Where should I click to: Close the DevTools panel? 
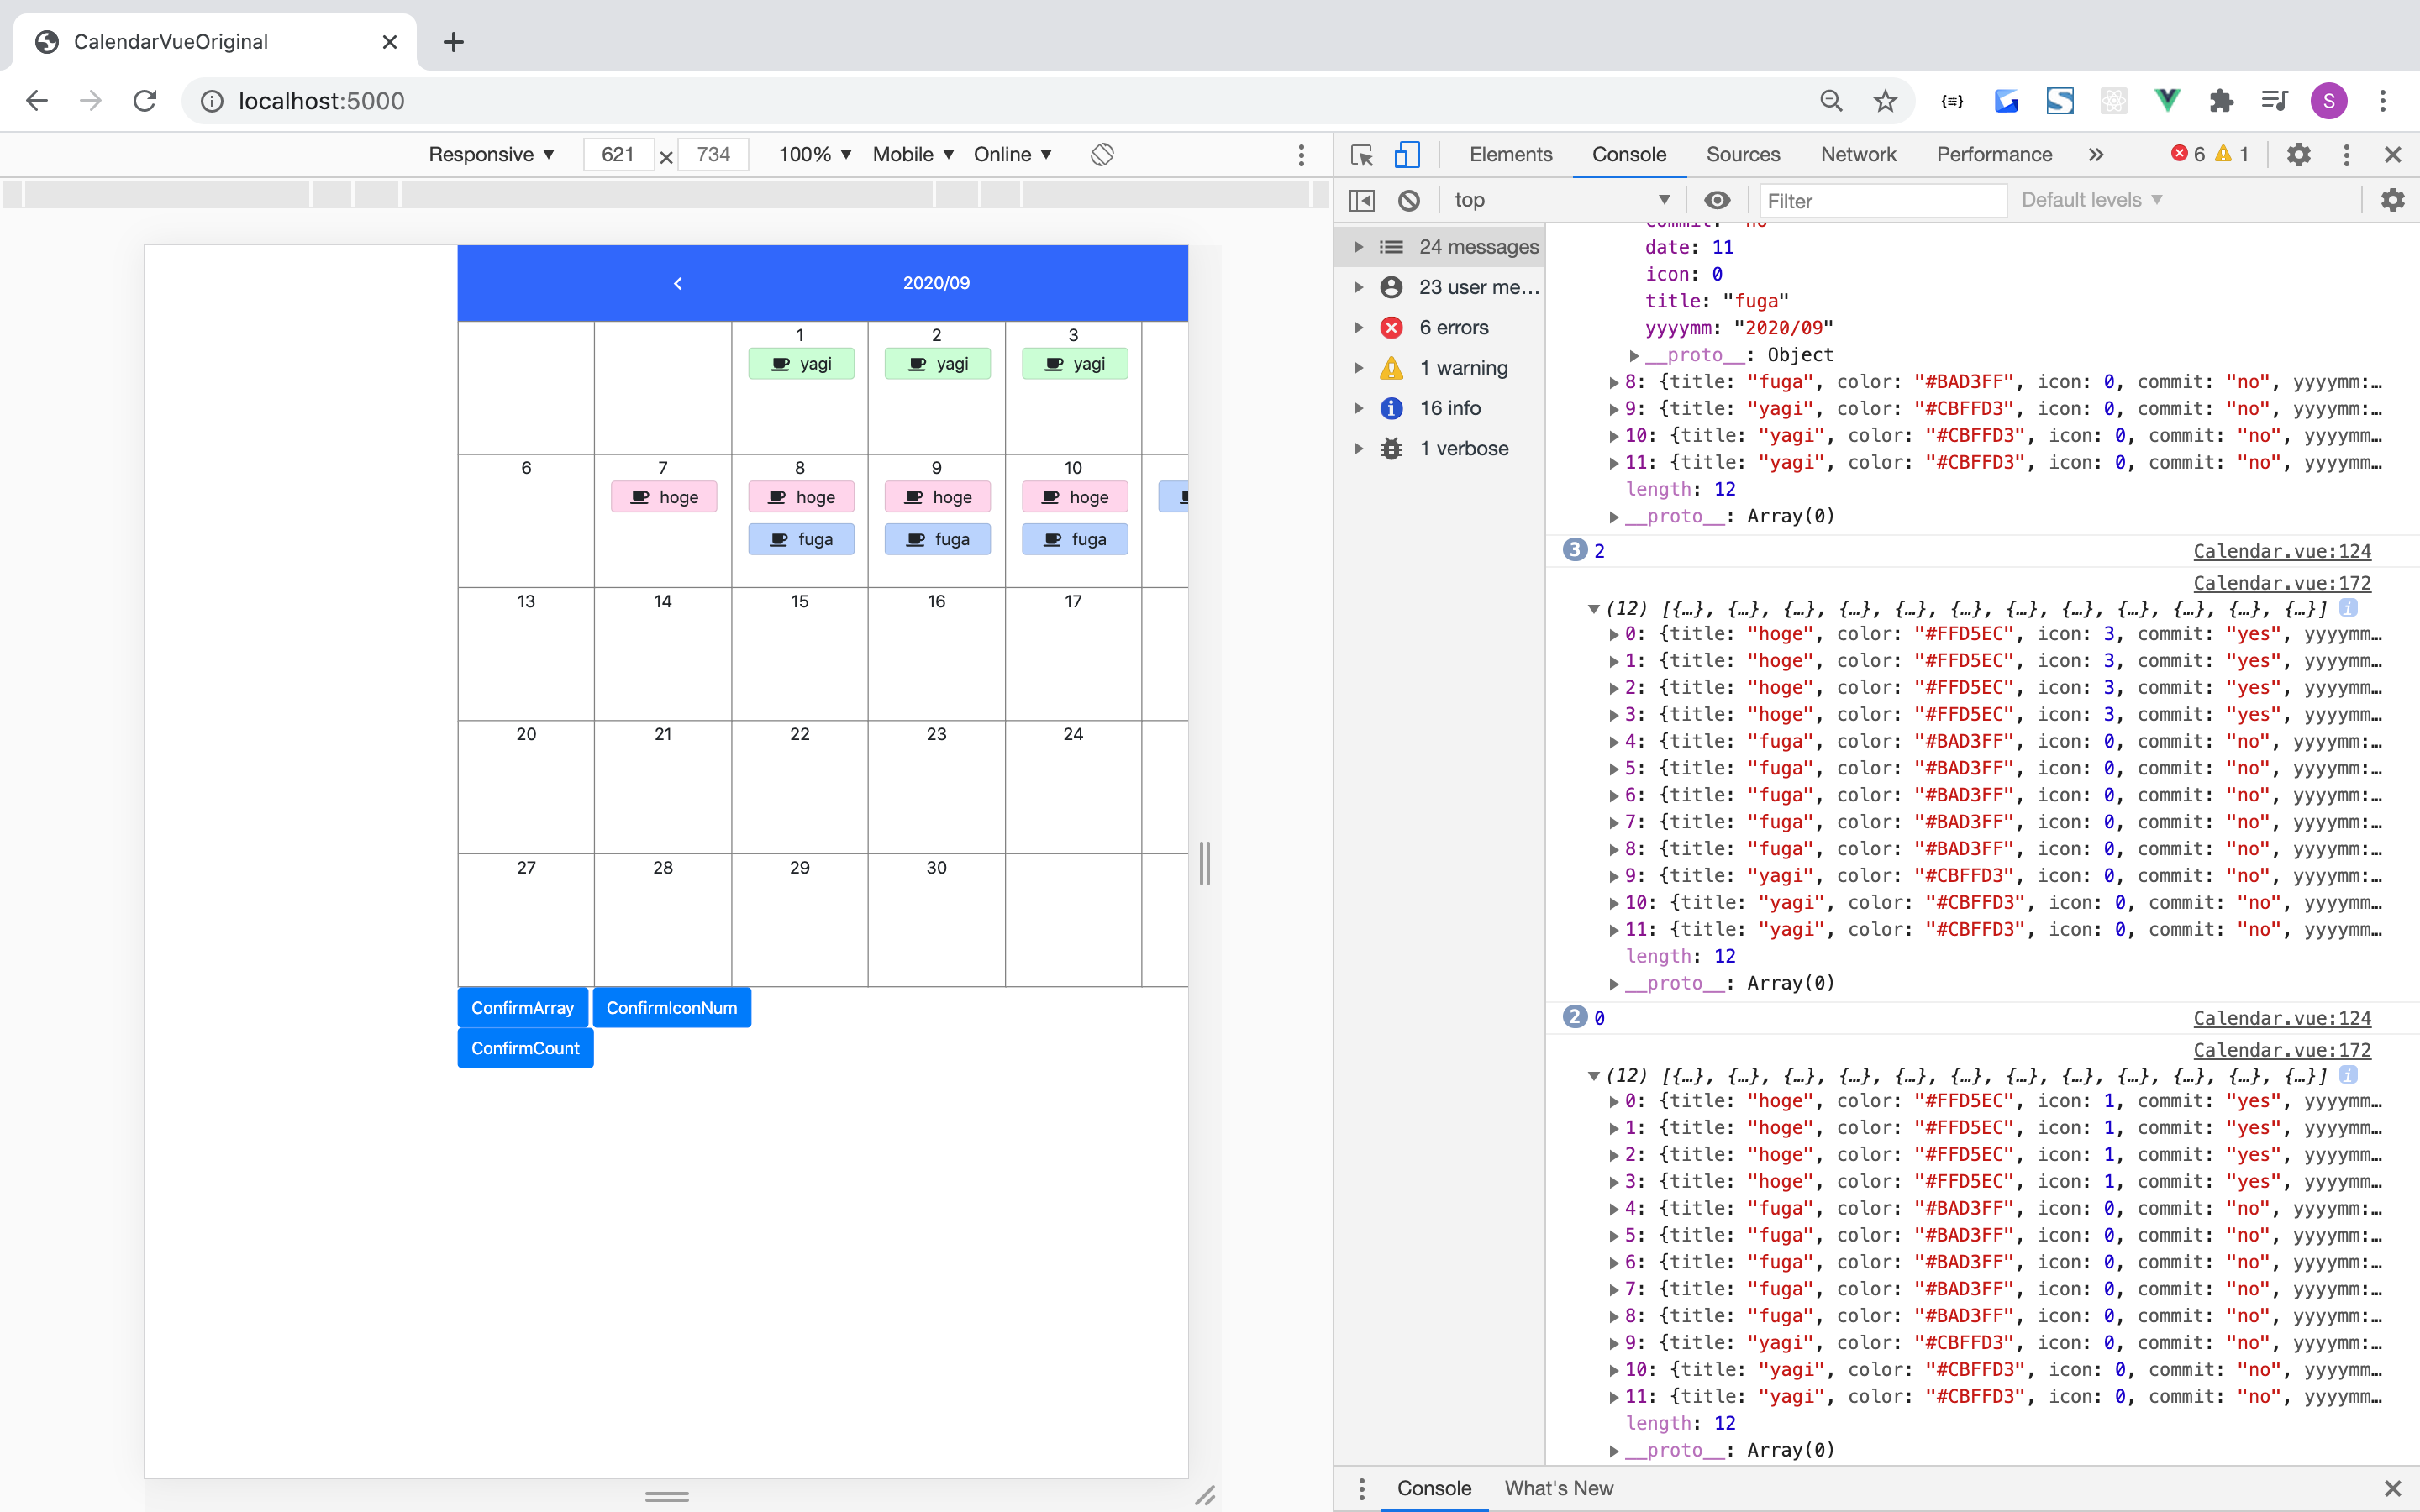coord(2392,154)
